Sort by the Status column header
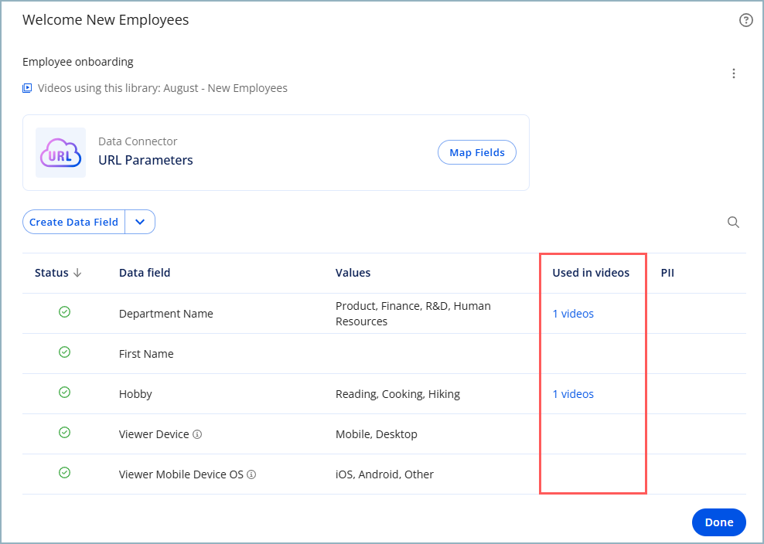 coord(52,273)
